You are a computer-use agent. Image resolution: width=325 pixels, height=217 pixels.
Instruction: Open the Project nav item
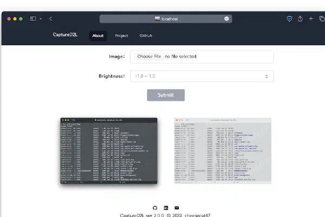(x=122, y=36)
